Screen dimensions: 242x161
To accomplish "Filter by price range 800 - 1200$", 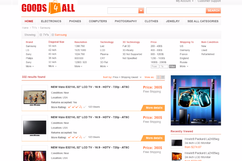I will click(157, 54).
